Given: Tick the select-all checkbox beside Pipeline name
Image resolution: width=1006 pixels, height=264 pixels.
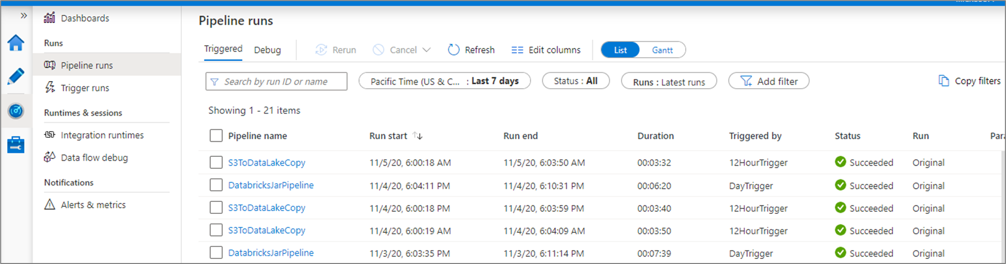Looking at the screenshot, I should point(216,136).
